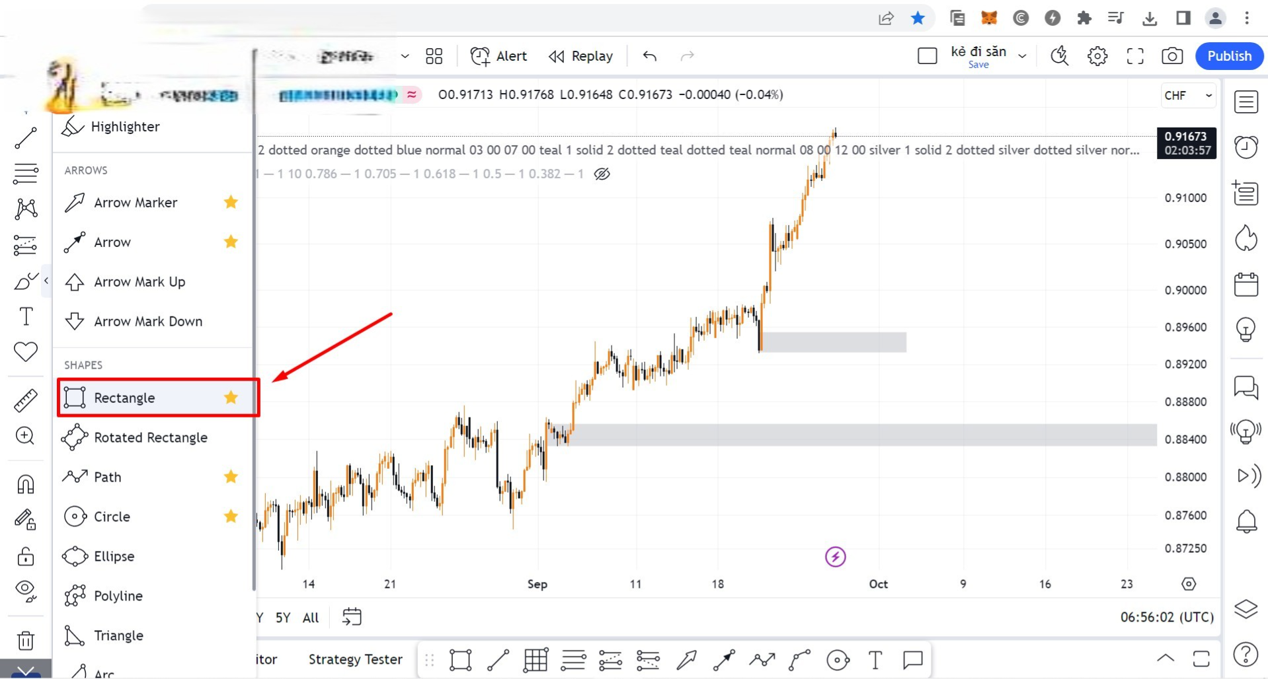1268x679 pixels.
Task: Click the purple lightning event marker
Action: (835, 557)
